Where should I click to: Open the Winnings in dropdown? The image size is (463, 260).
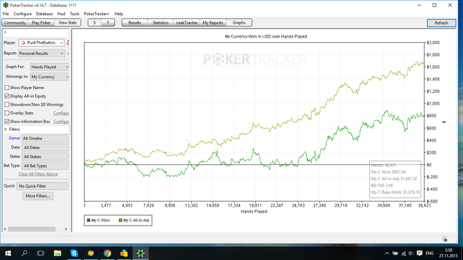point(50,77)
